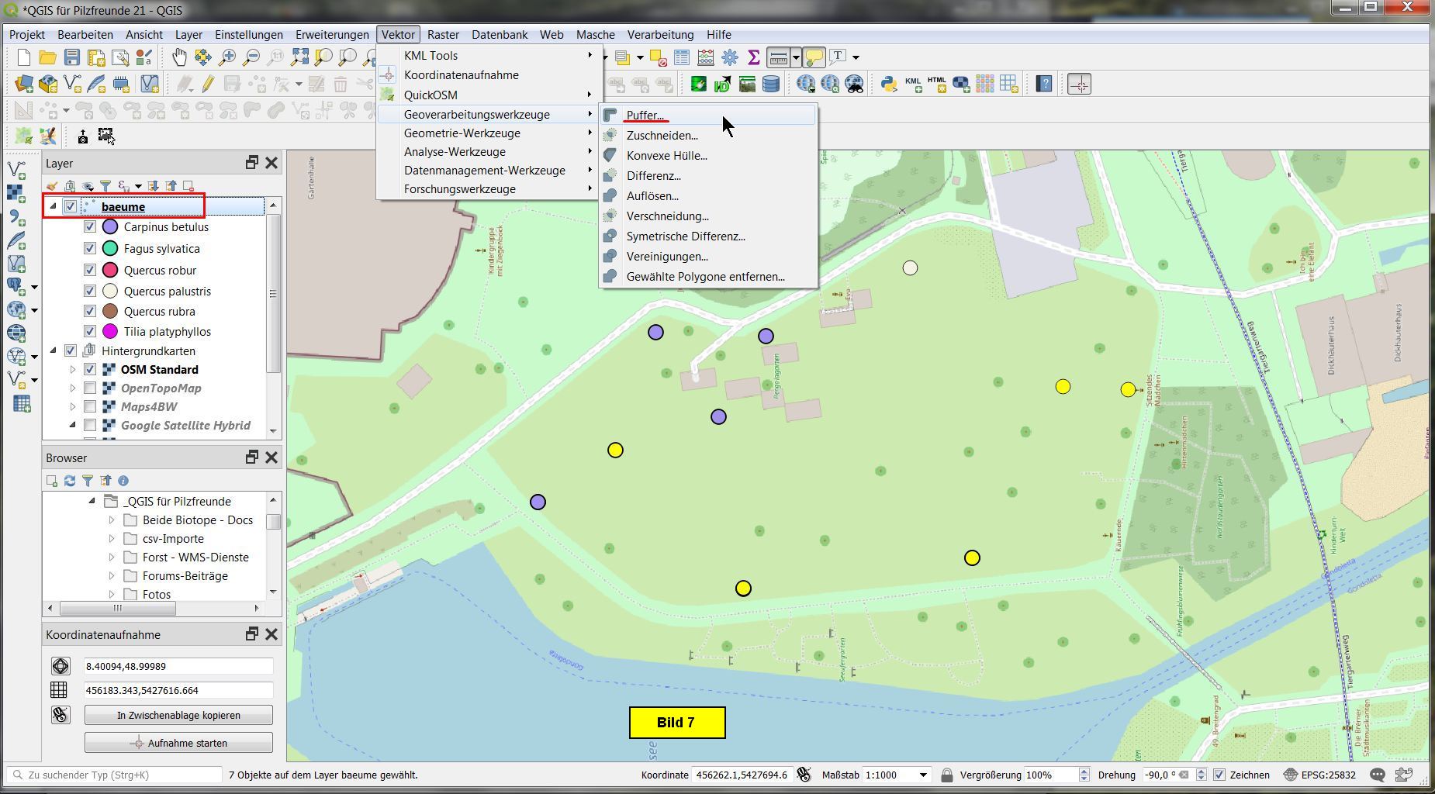Click In Zwischenablage kopieren button
The height and width of the screenshot is (794, 1435).
click(178, 715)
